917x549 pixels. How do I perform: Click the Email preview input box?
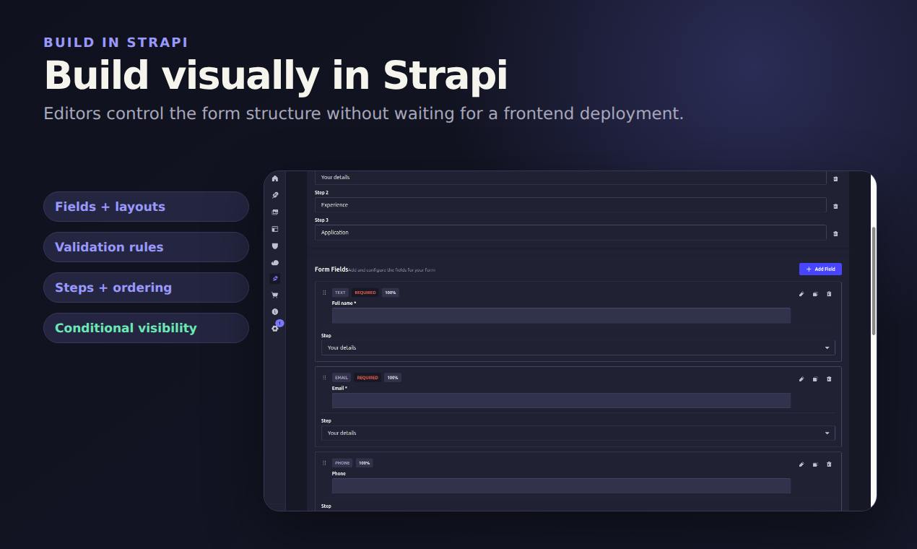click(x=561, y=401)
